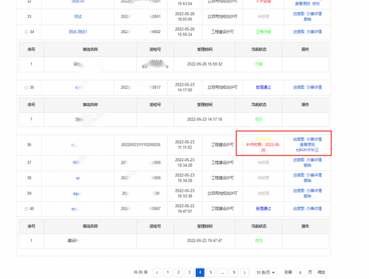Jump to page 9 in pagination
This screenshot has width=369, height=279.
233,272
